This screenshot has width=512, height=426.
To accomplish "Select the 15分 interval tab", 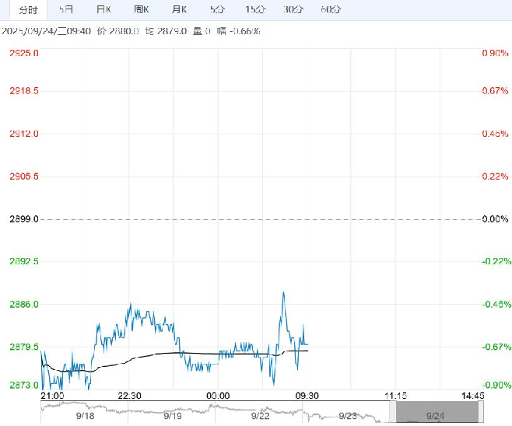I will [255, 10].
